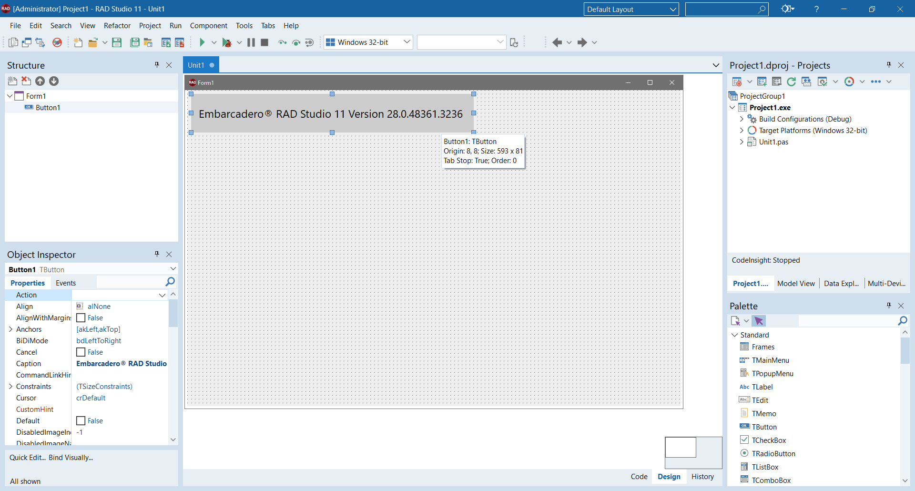
Task: Click the Move Up arrow in Structure panel
Action: tap(40, 81)
